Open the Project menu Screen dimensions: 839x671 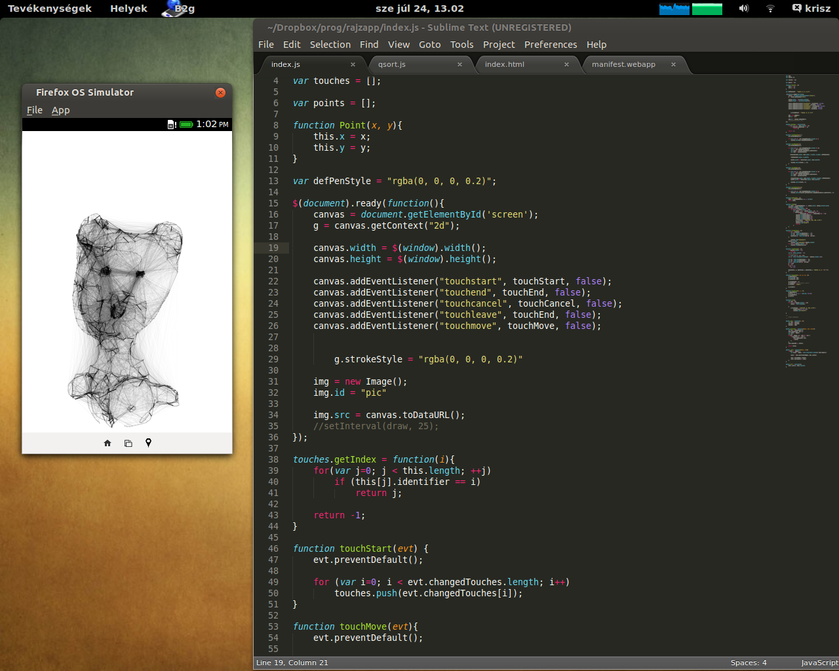499,45
